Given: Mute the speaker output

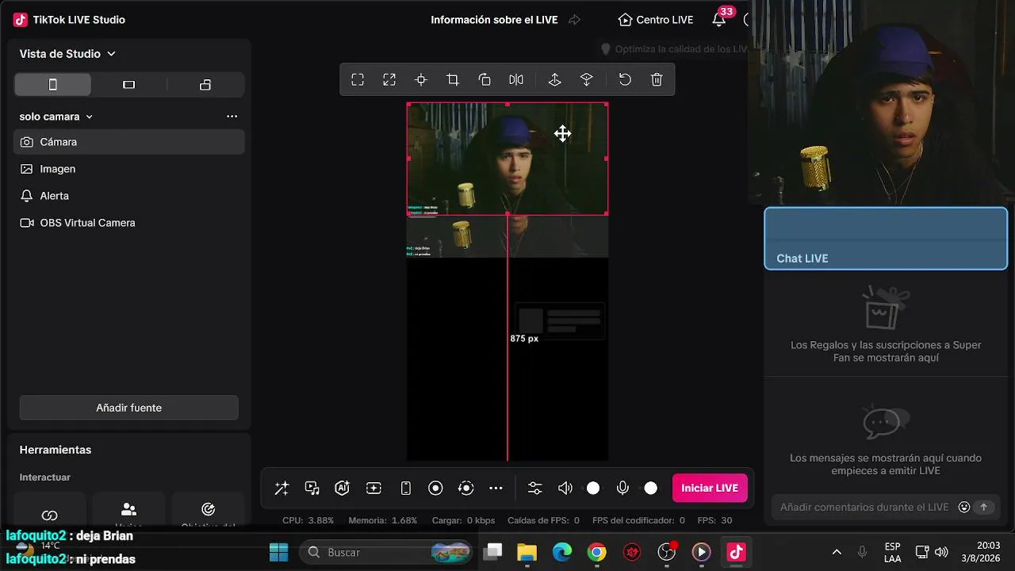Looking at the screenshot, I should (565, 489).
